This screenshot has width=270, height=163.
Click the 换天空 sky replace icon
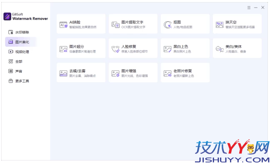pyautogui.click(x=220, y=25)
